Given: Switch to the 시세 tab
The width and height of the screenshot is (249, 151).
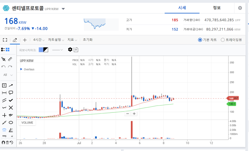Looking at the screenshot, I should (x=182, y=8).
